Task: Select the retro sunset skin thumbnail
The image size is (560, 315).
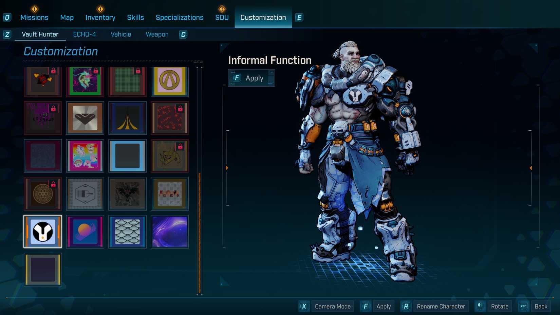Action: (x=85, y=232)
